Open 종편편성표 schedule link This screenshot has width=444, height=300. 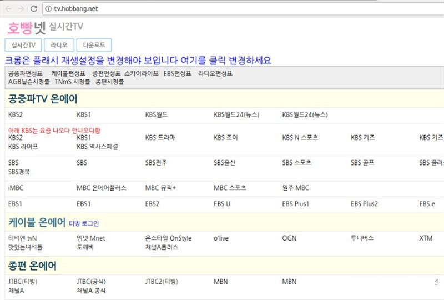[x=107, y=73]
